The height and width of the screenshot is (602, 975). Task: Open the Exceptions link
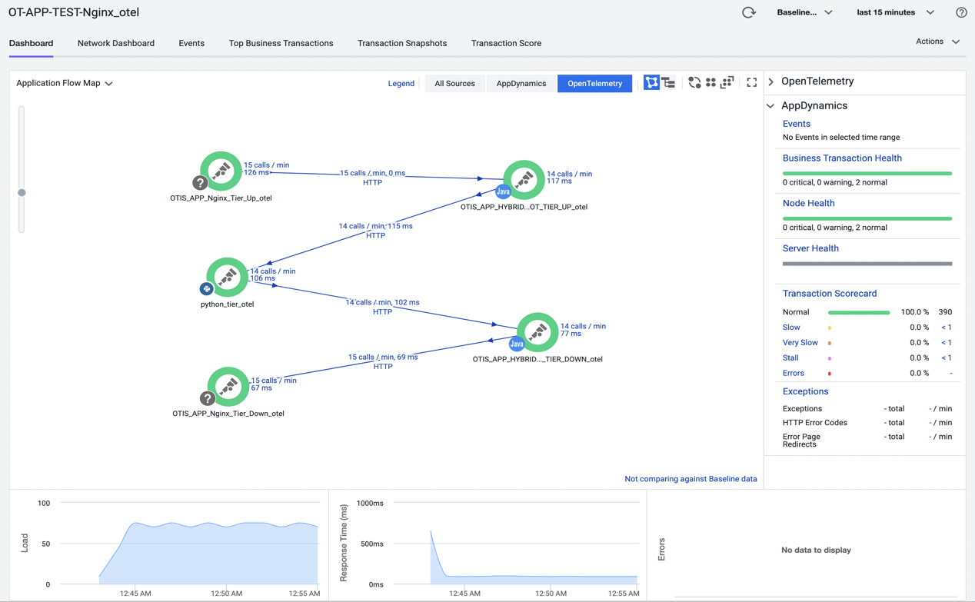805,391
